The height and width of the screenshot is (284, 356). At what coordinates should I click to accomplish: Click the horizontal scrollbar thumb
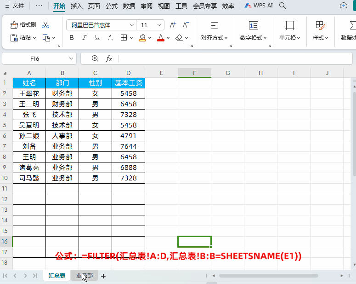[268, 276]
